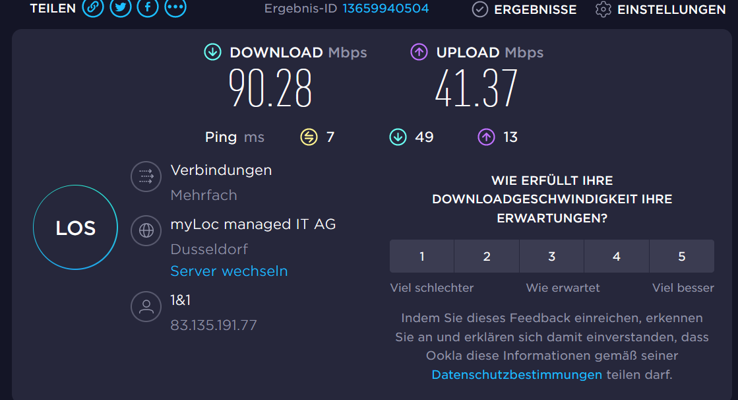The width and height of the screenshot is (738, 400).
Task: Click the Verbindungen connections icon
Action: 146,177
